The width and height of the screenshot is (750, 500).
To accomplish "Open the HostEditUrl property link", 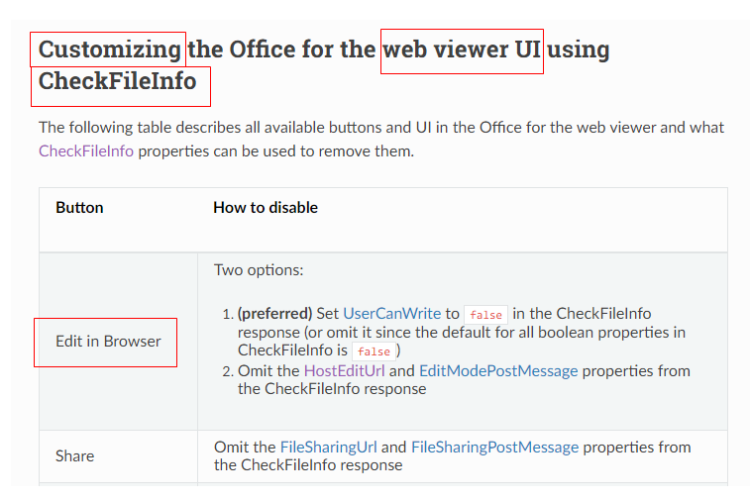I will pos(346,371).
